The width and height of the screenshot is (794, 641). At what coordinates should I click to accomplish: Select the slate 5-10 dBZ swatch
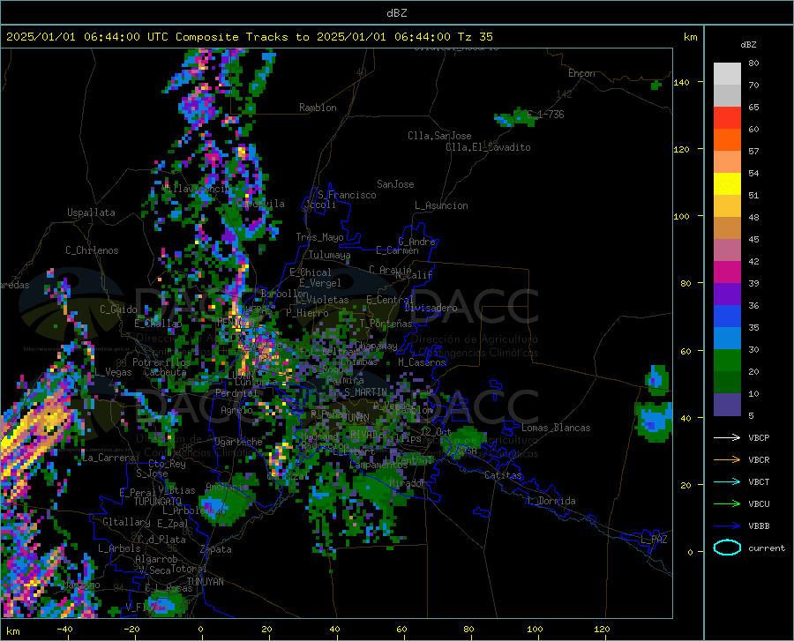(x=727, y=405)
